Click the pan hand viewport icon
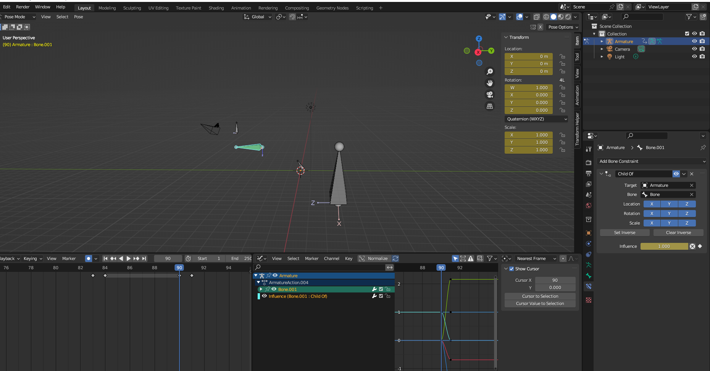This screenshot has width=710, height=371. [490, 83]
